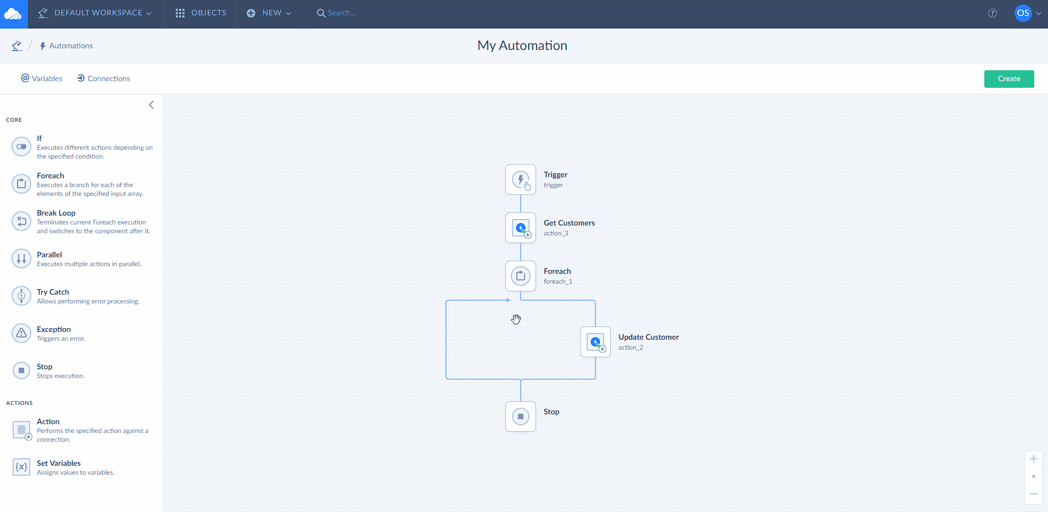Viewport: 1048px width, 512px height.
Task: Click the 'foreach_1' node id text
Action: [x=558, y=282]
